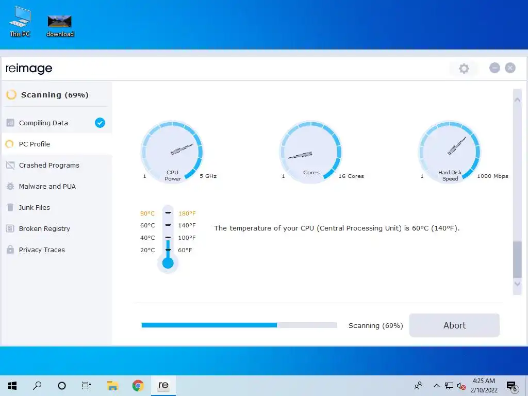The height and width of the screenshot is (396, 528).
Task: Click the Junk Files trash icon
Action: pyautogui.click(x=10, y=207)
